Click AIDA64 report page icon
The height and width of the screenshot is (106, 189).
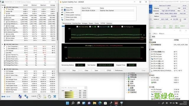[150, 37]
